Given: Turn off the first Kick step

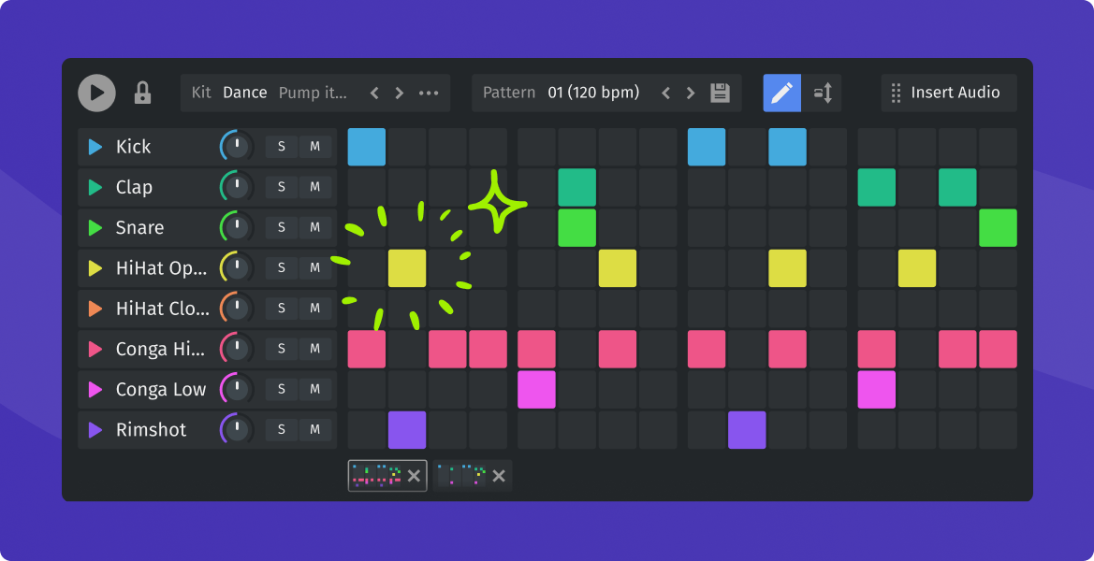Looking at the screenshot, I should click(367, 147).
